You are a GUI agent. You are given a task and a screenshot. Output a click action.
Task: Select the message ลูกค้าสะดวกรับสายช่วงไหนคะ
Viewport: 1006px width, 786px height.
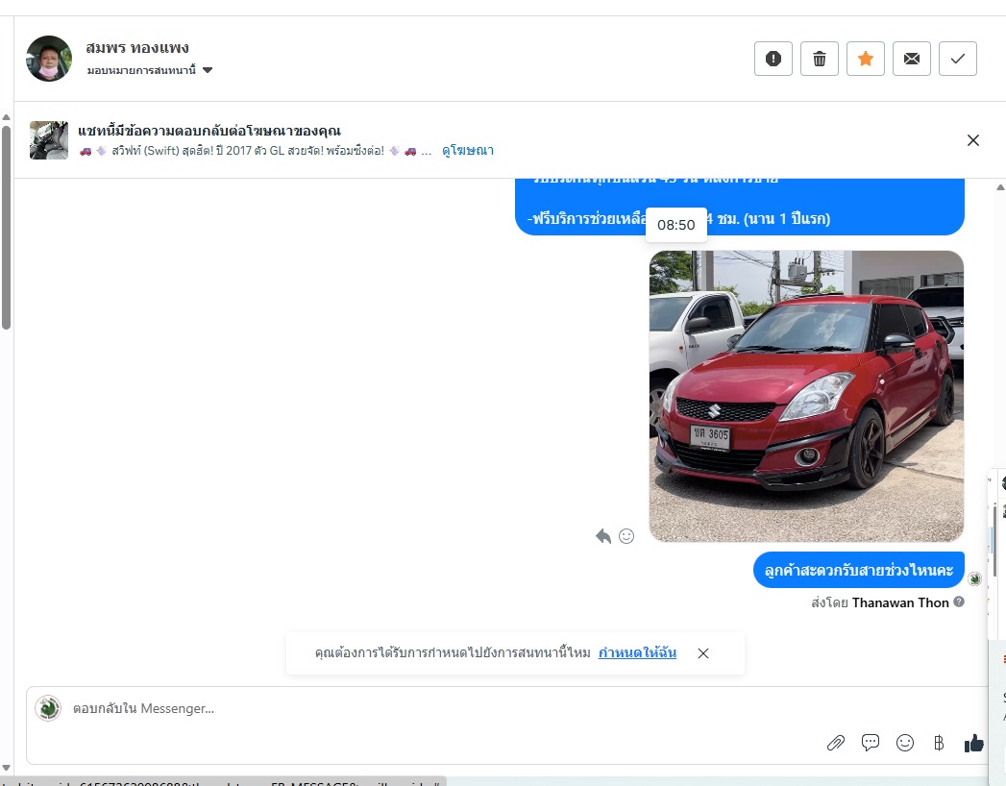pyautogui.click(x=858, y=570)
